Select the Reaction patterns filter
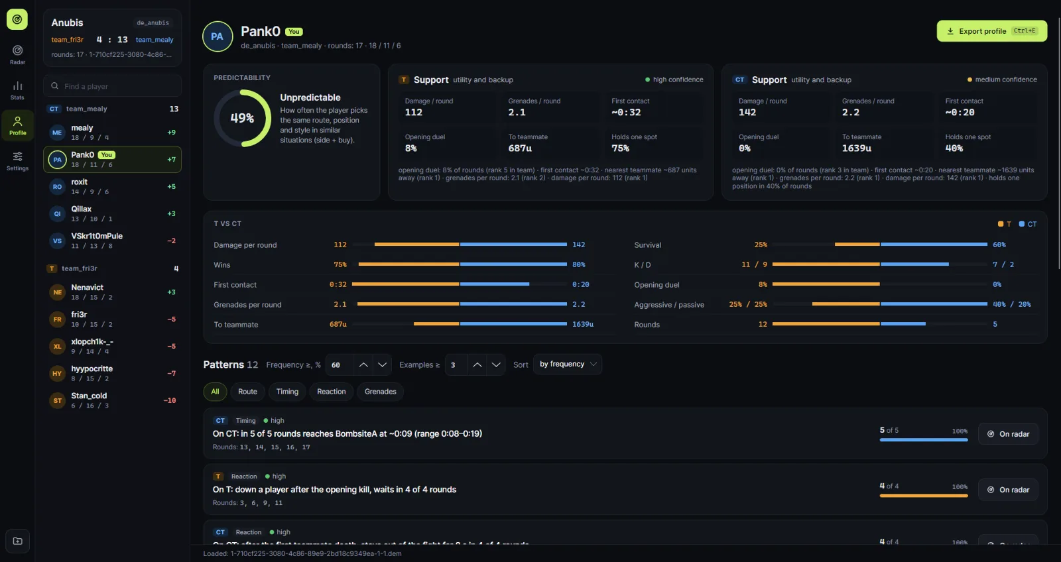1061x562 pixels. pyautogui.click(x=331, y=392)
